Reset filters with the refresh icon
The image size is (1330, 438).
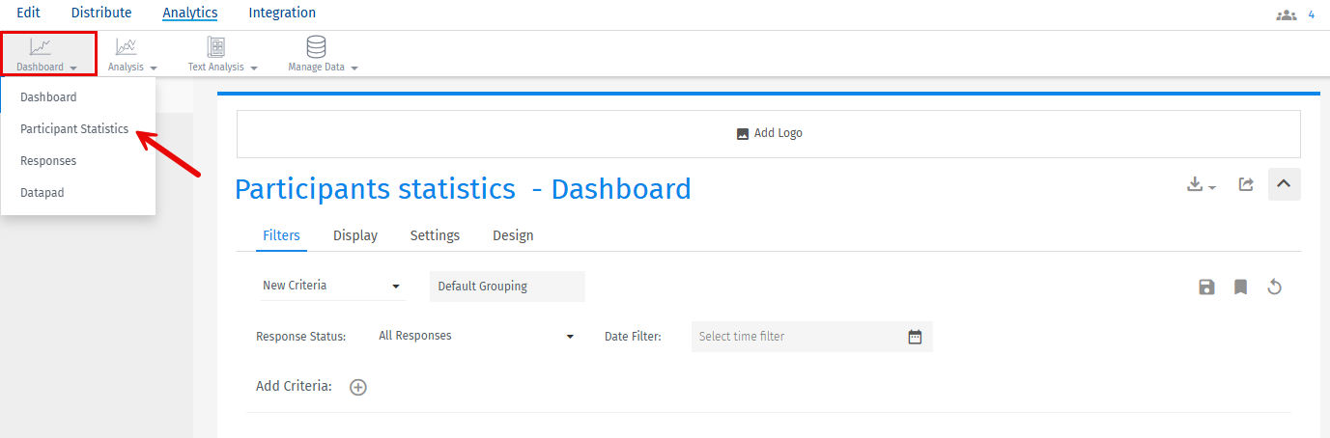(1274, 287)
